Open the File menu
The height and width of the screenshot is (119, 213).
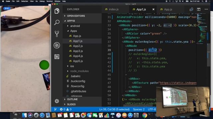click(x=13, y=1)
